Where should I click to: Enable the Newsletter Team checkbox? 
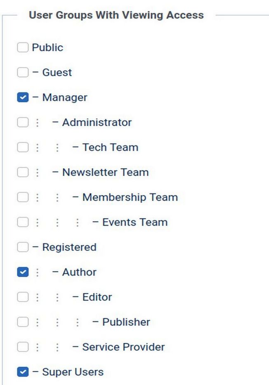coord(23,172)
